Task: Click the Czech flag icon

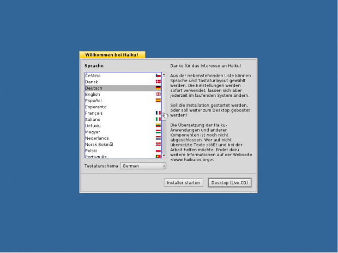Action: [158, 75]
